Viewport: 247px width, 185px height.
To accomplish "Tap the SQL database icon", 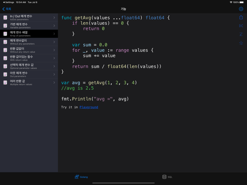I will point(164,177).
